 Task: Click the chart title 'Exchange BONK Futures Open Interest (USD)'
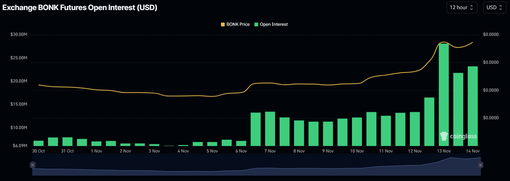80,7
